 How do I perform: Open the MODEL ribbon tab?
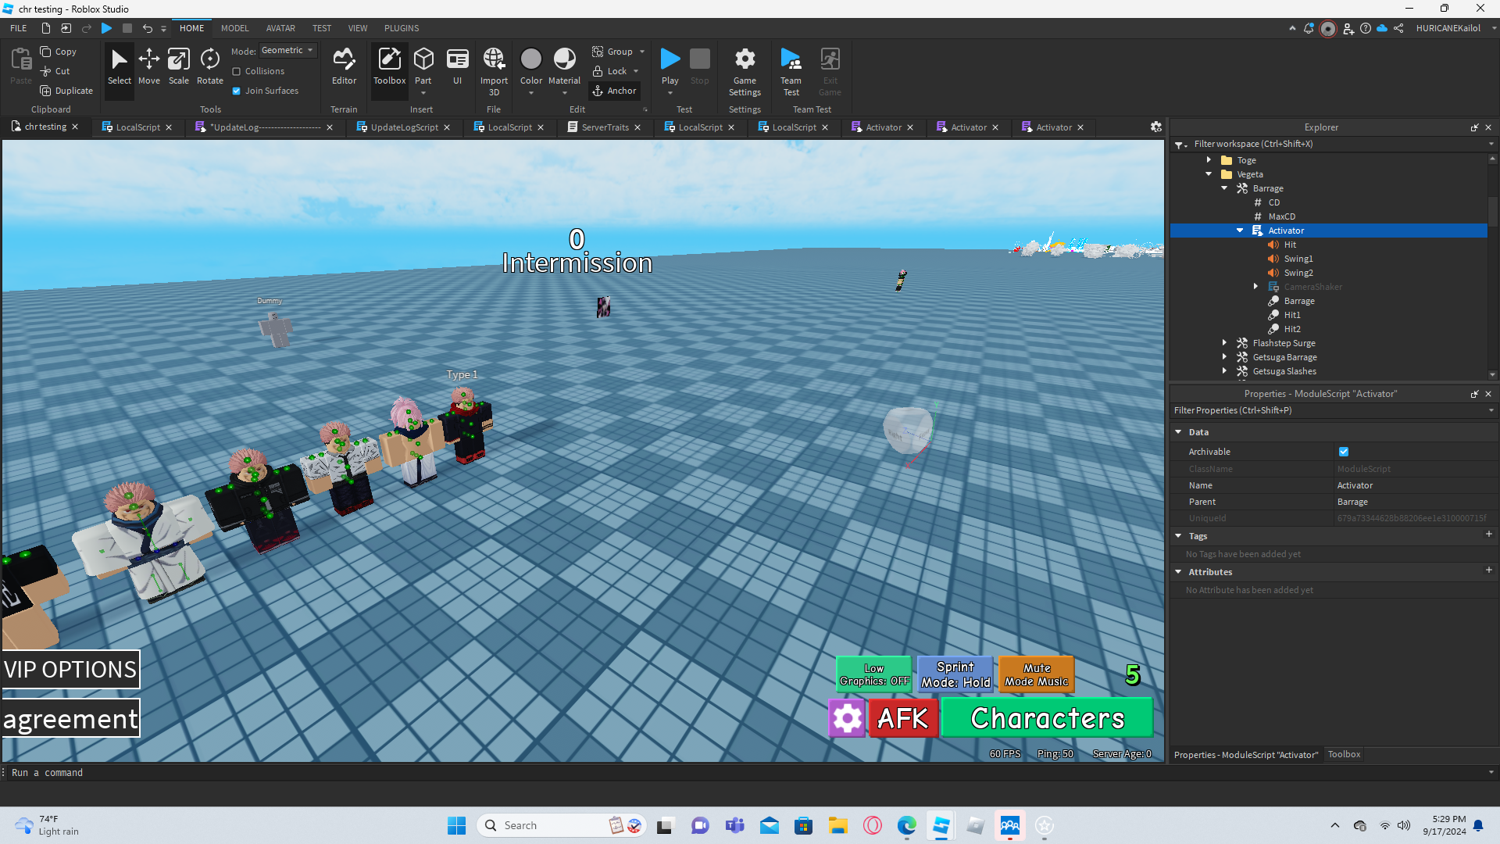tap(234, 28)
